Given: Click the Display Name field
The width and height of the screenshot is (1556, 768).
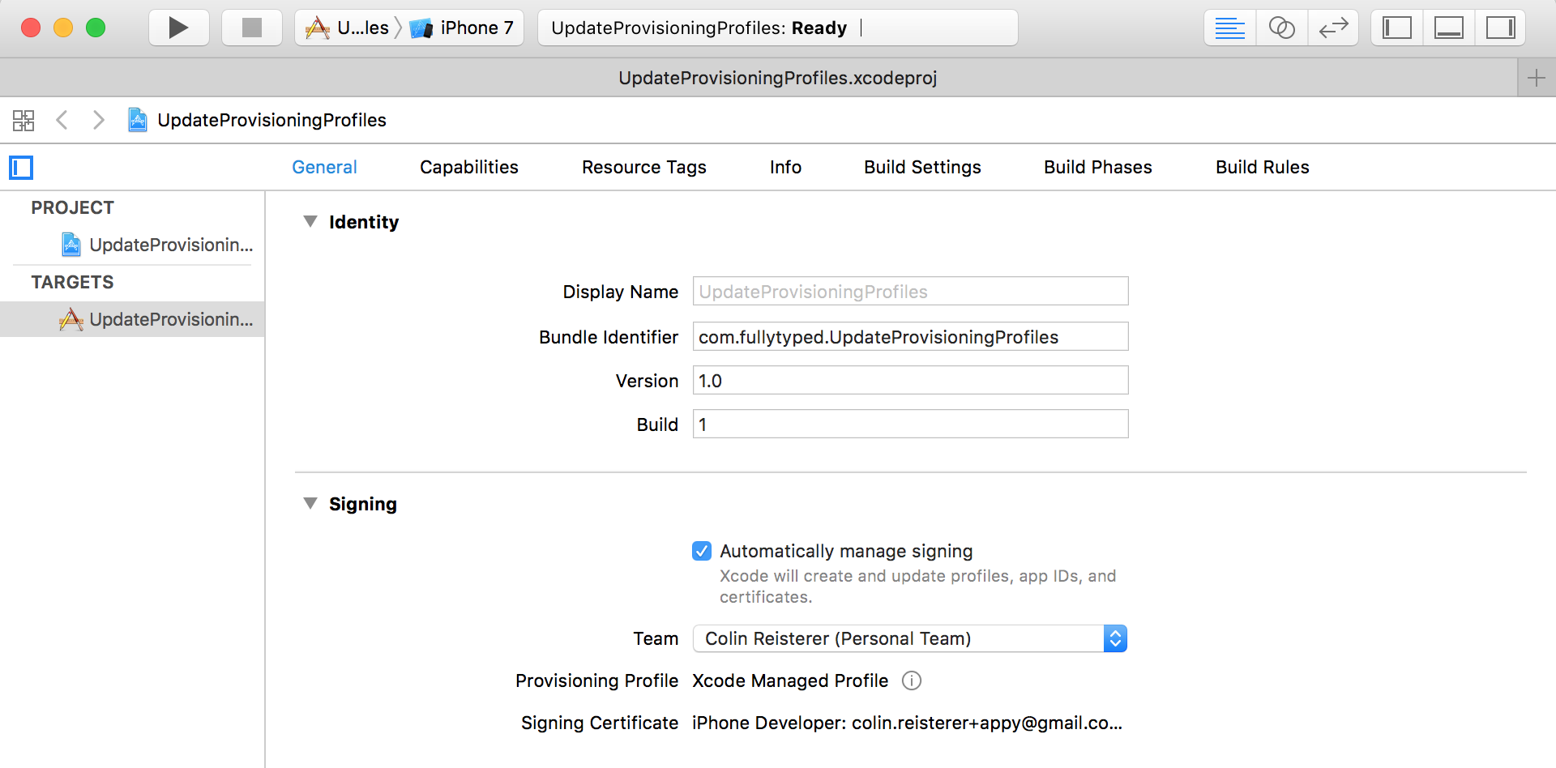Looking at the screenshot, I should (910, 292).
